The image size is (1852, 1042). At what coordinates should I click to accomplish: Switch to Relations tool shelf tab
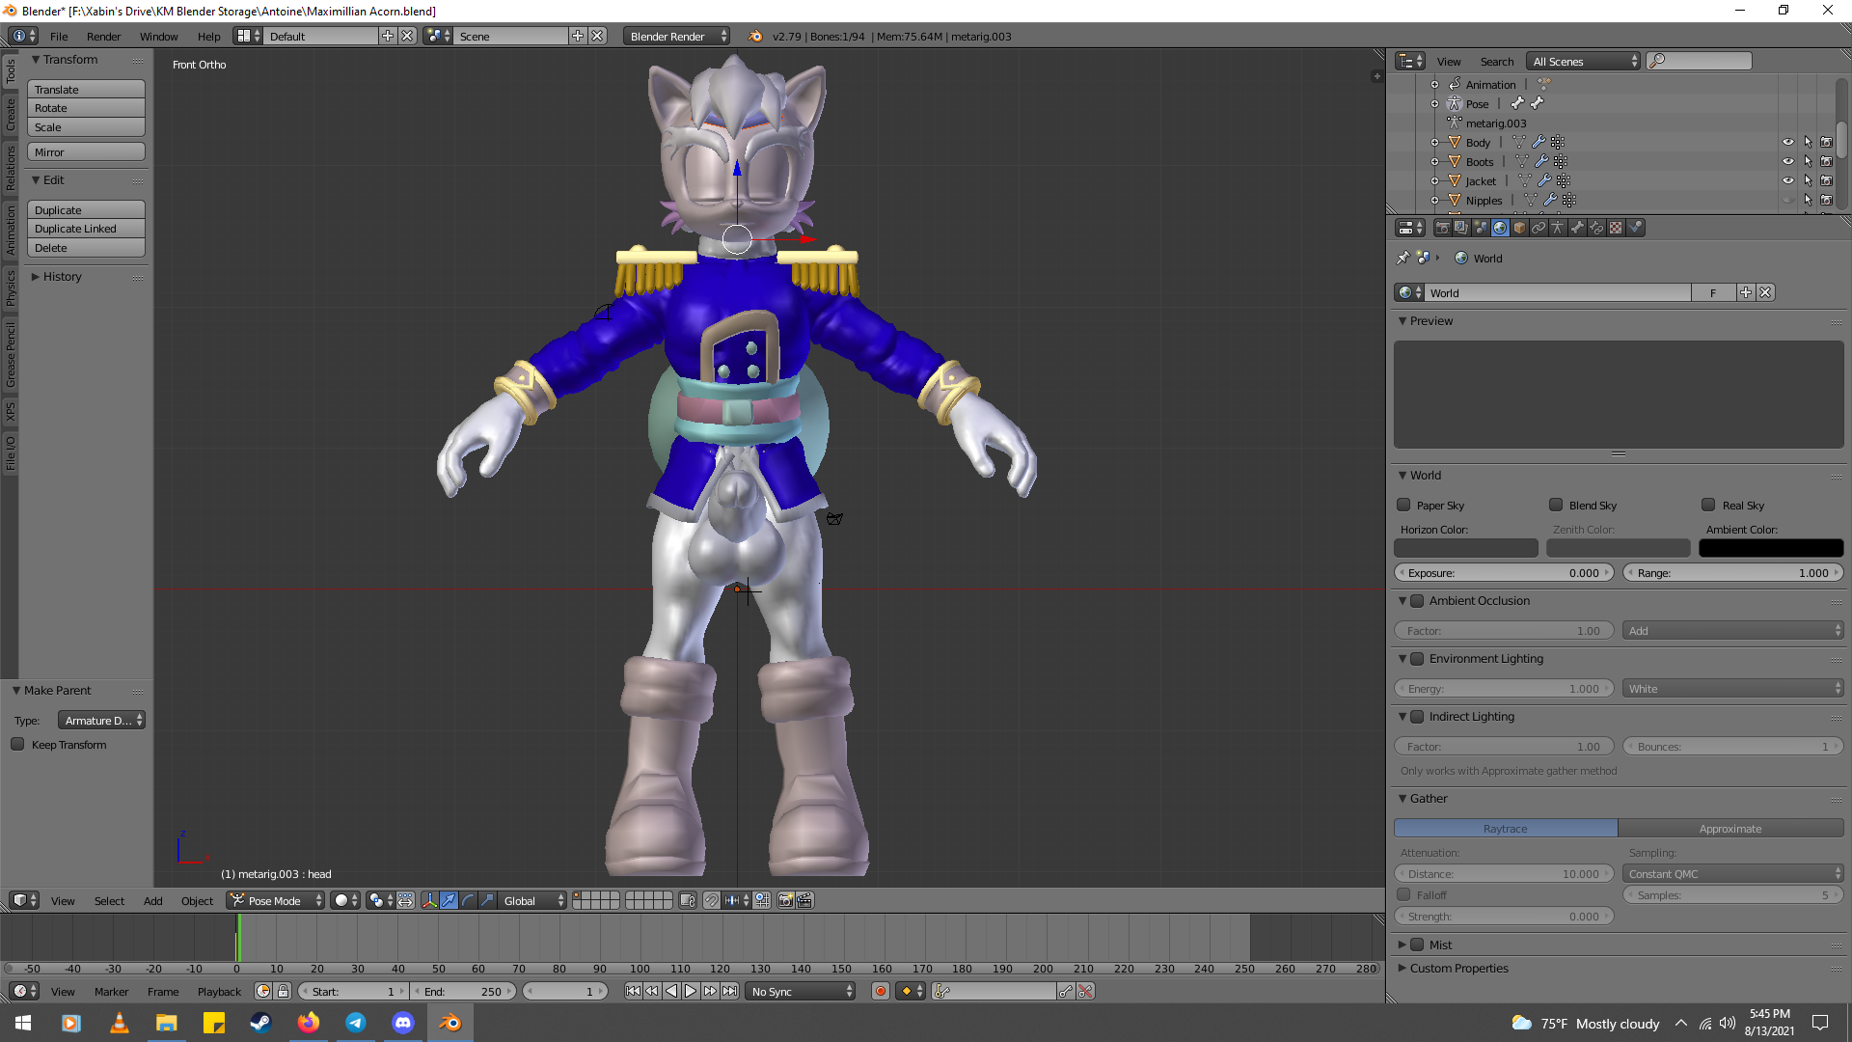click(10, 167)
